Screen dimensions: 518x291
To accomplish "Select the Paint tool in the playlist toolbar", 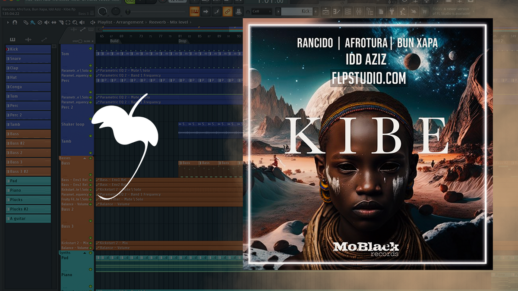I will tap(32, 22).
